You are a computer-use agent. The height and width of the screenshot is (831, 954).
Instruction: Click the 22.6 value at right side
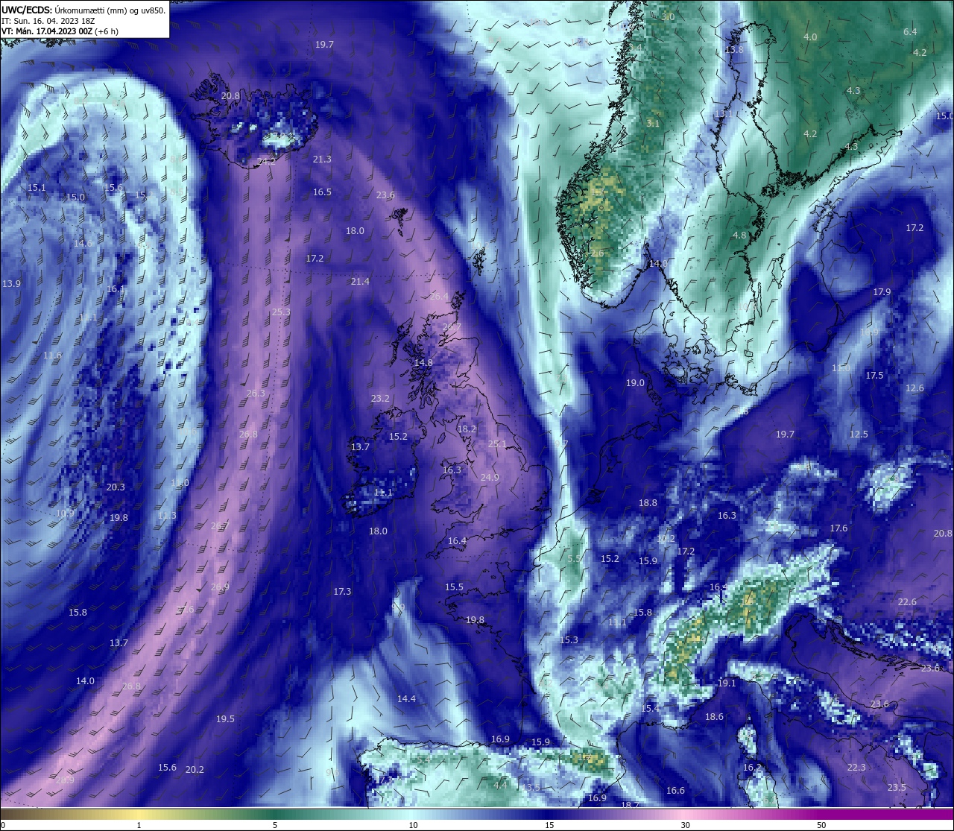point(907,602)
